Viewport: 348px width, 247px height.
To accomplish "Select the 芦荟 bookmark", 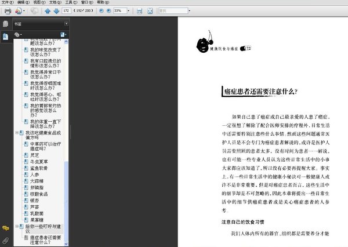I will [34, 207].
